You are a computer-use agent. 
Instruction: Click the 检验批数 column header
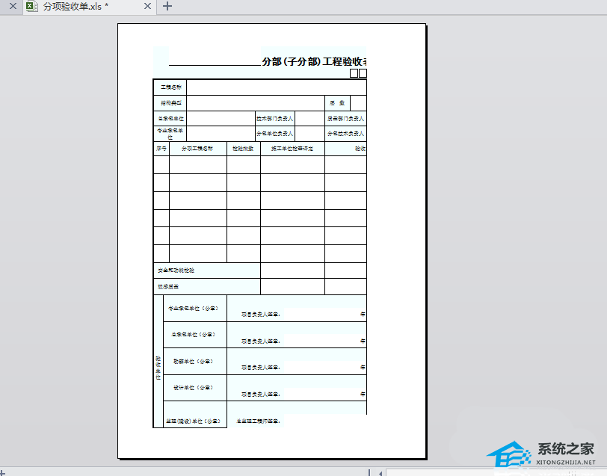pos(244,149)
